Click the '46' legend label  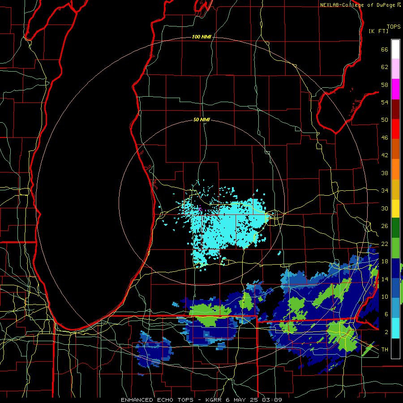tap(385, 138)
